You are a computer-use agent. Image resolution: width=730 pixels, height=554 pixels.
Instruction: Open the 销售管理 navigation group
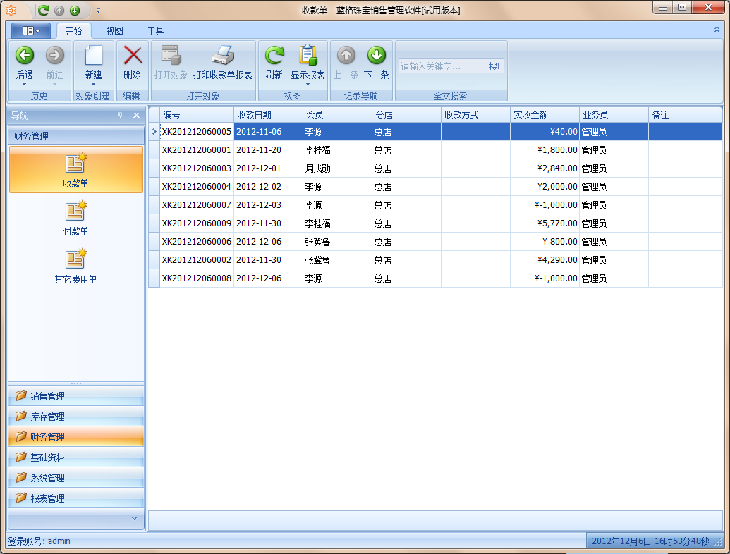coord(76,396)
